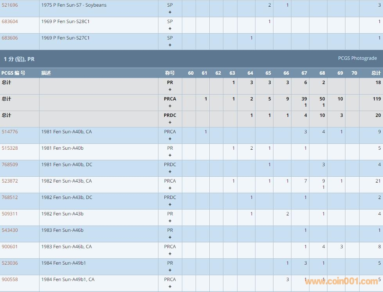This screenshot has width=383, height=292.
Task: Expand plus sign in 1983 Fen Sun-A46b PR row
Action: click(170, 237)
